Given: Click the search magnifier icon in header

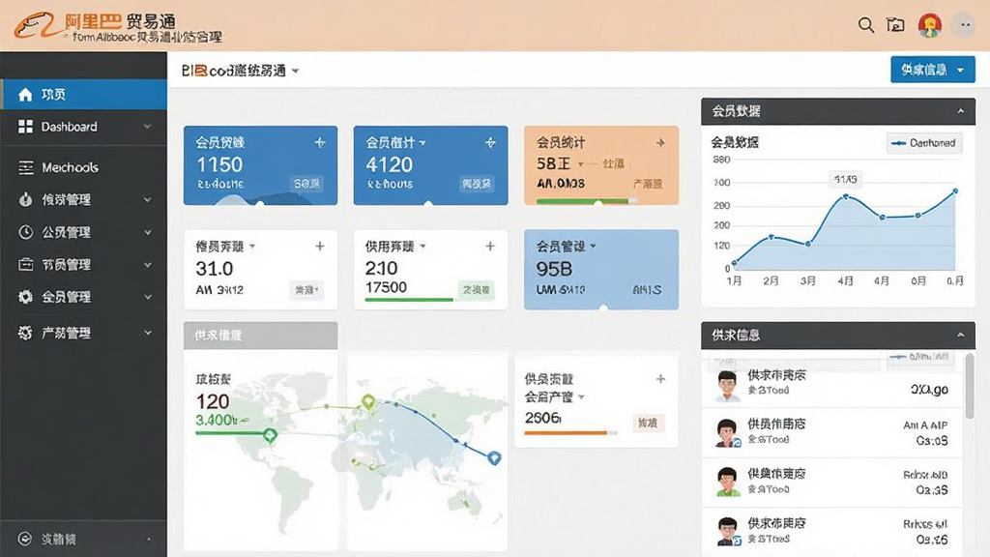Looking at the screenshot, I should coord(866,25).
